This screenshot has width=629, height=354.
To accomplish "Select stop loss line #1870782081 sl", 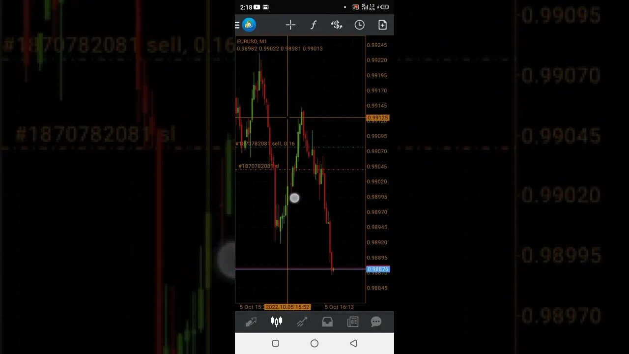I will click(x=258, y=166).
